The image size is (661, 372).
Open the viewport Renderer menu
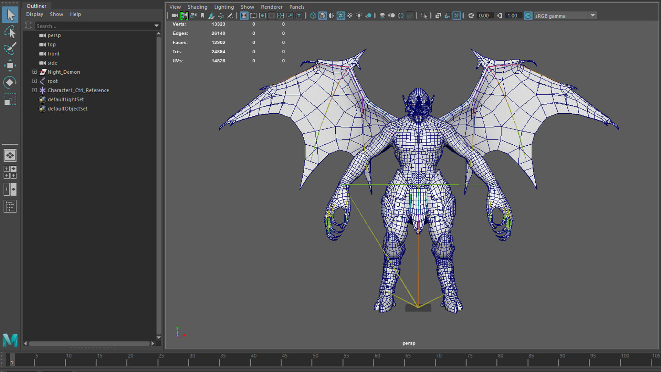[272, 7]
